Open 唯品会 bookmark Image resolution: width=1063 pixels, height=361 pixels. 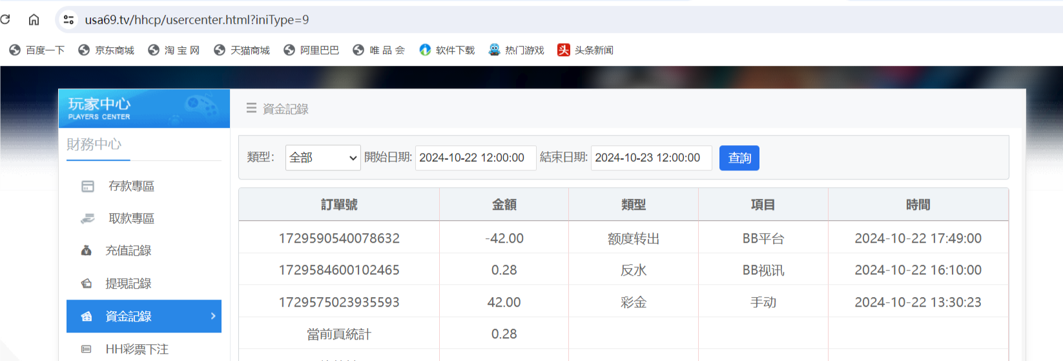(x=379, y=50)
